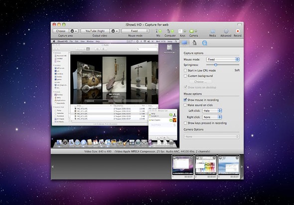Switch to the QuickTime options tab
The height and width of the screenshot is (205, 294).
205,43
